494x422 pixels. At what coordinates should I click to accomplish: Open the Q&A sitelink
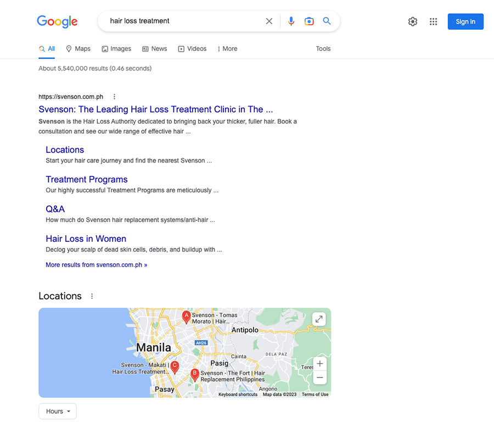tap(55, 209)
